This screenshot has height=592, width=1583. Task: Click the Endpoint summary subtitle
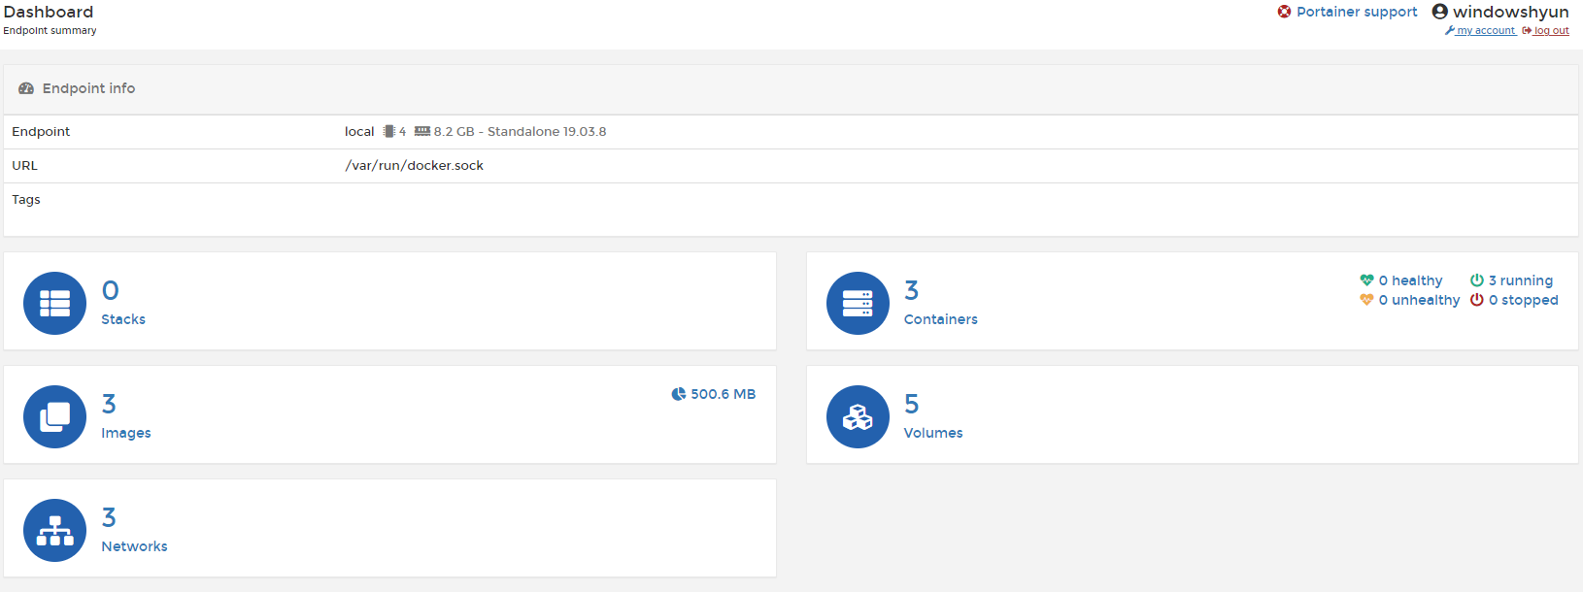[x=50, y=31]
